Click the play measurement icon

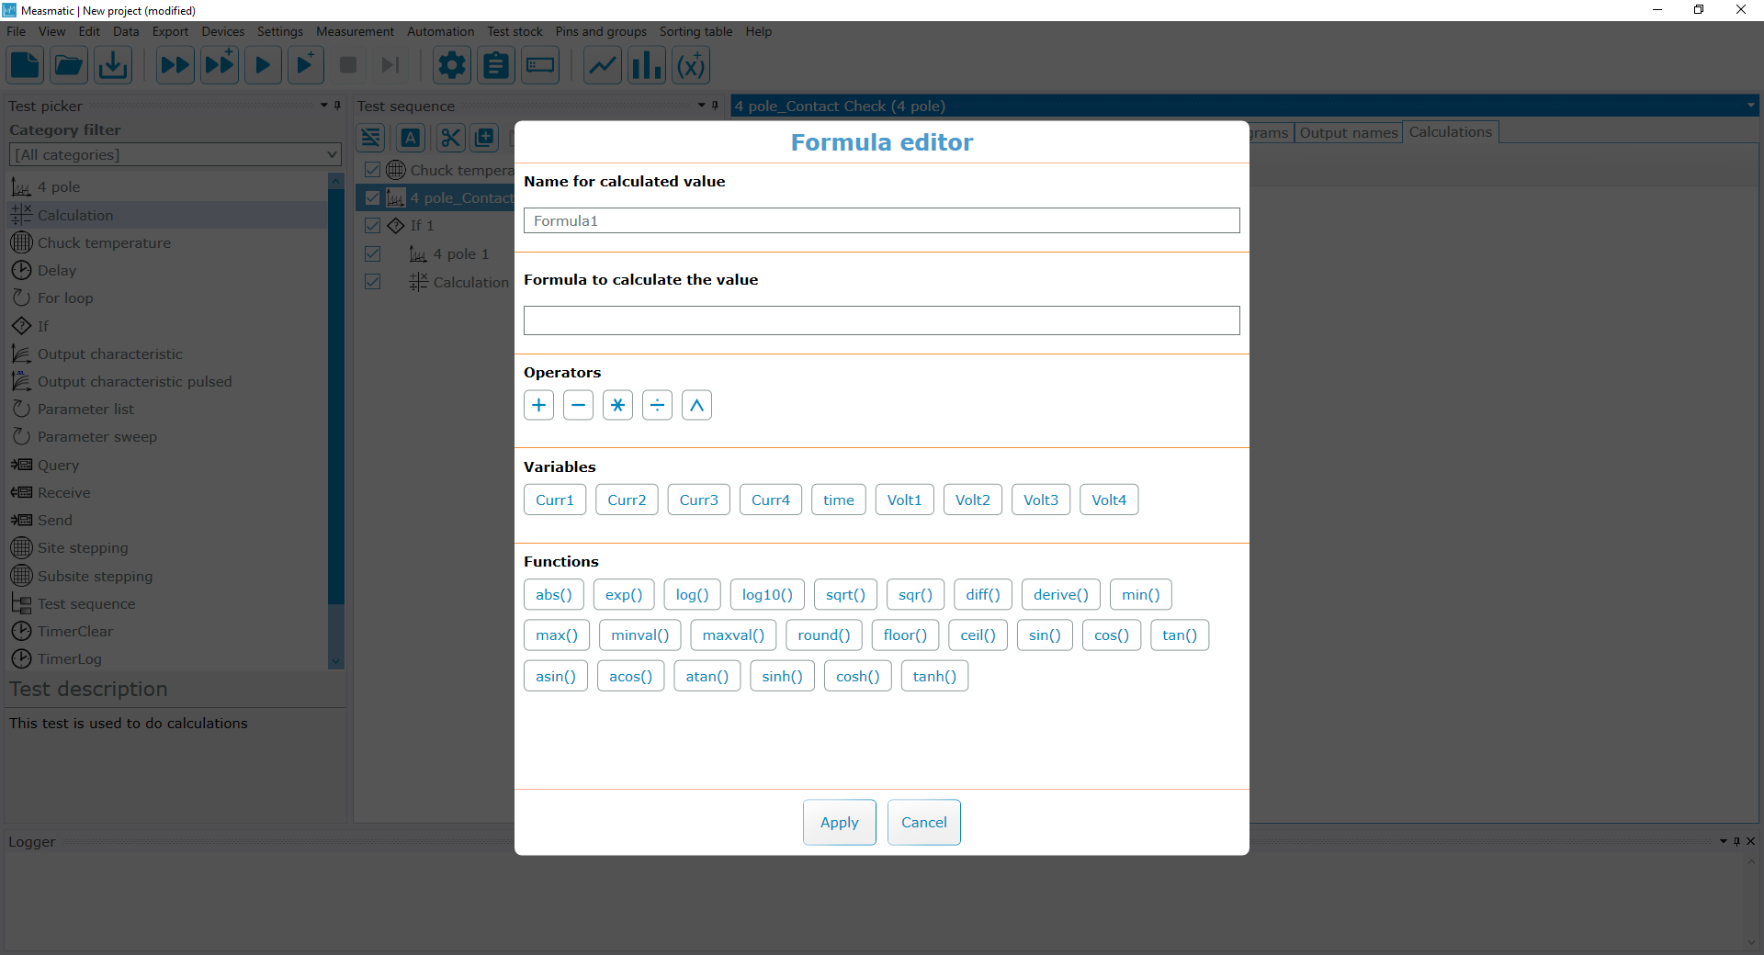(263, 65)
